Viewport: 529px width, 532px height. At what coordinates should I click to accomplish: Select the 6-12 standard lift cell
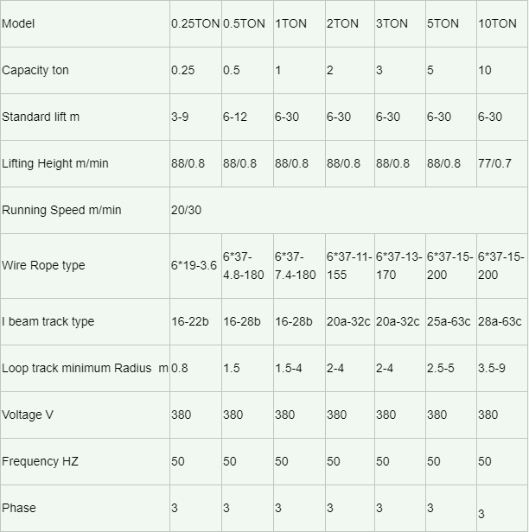click(247, 117)
